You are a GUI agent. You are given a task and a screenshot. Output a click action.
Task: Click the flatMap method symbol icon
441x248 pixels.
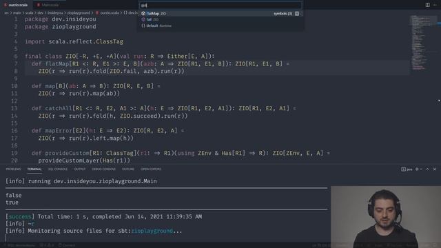pyautogui.click(x=143, y=14)
